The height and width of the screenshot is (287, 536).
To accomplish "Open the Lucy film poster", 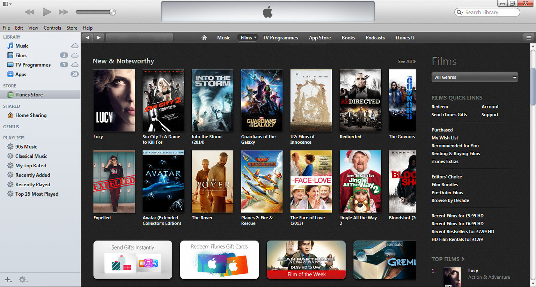I will point(114,100).
